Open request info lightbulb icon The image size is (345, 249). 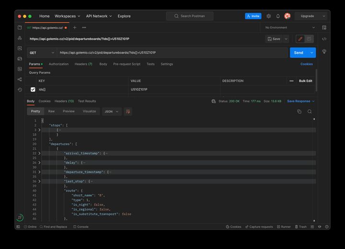pos(324,51)
